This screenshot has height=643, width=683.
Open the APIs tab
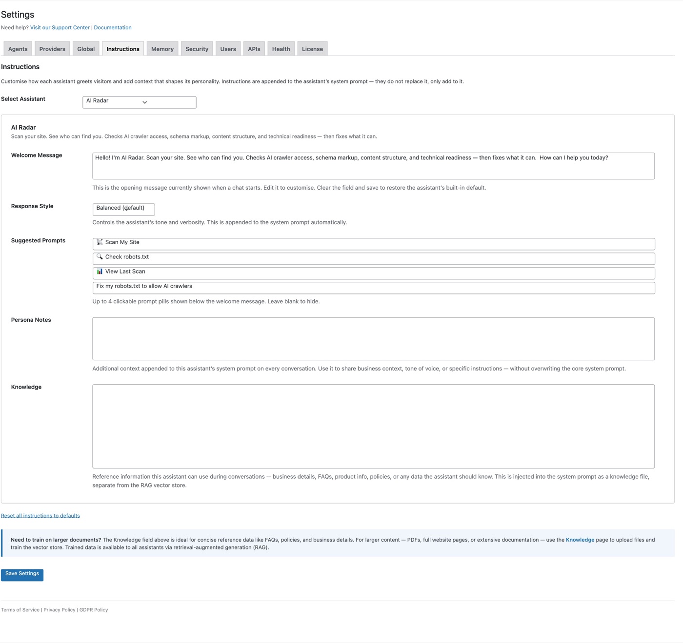click(254, 49)
